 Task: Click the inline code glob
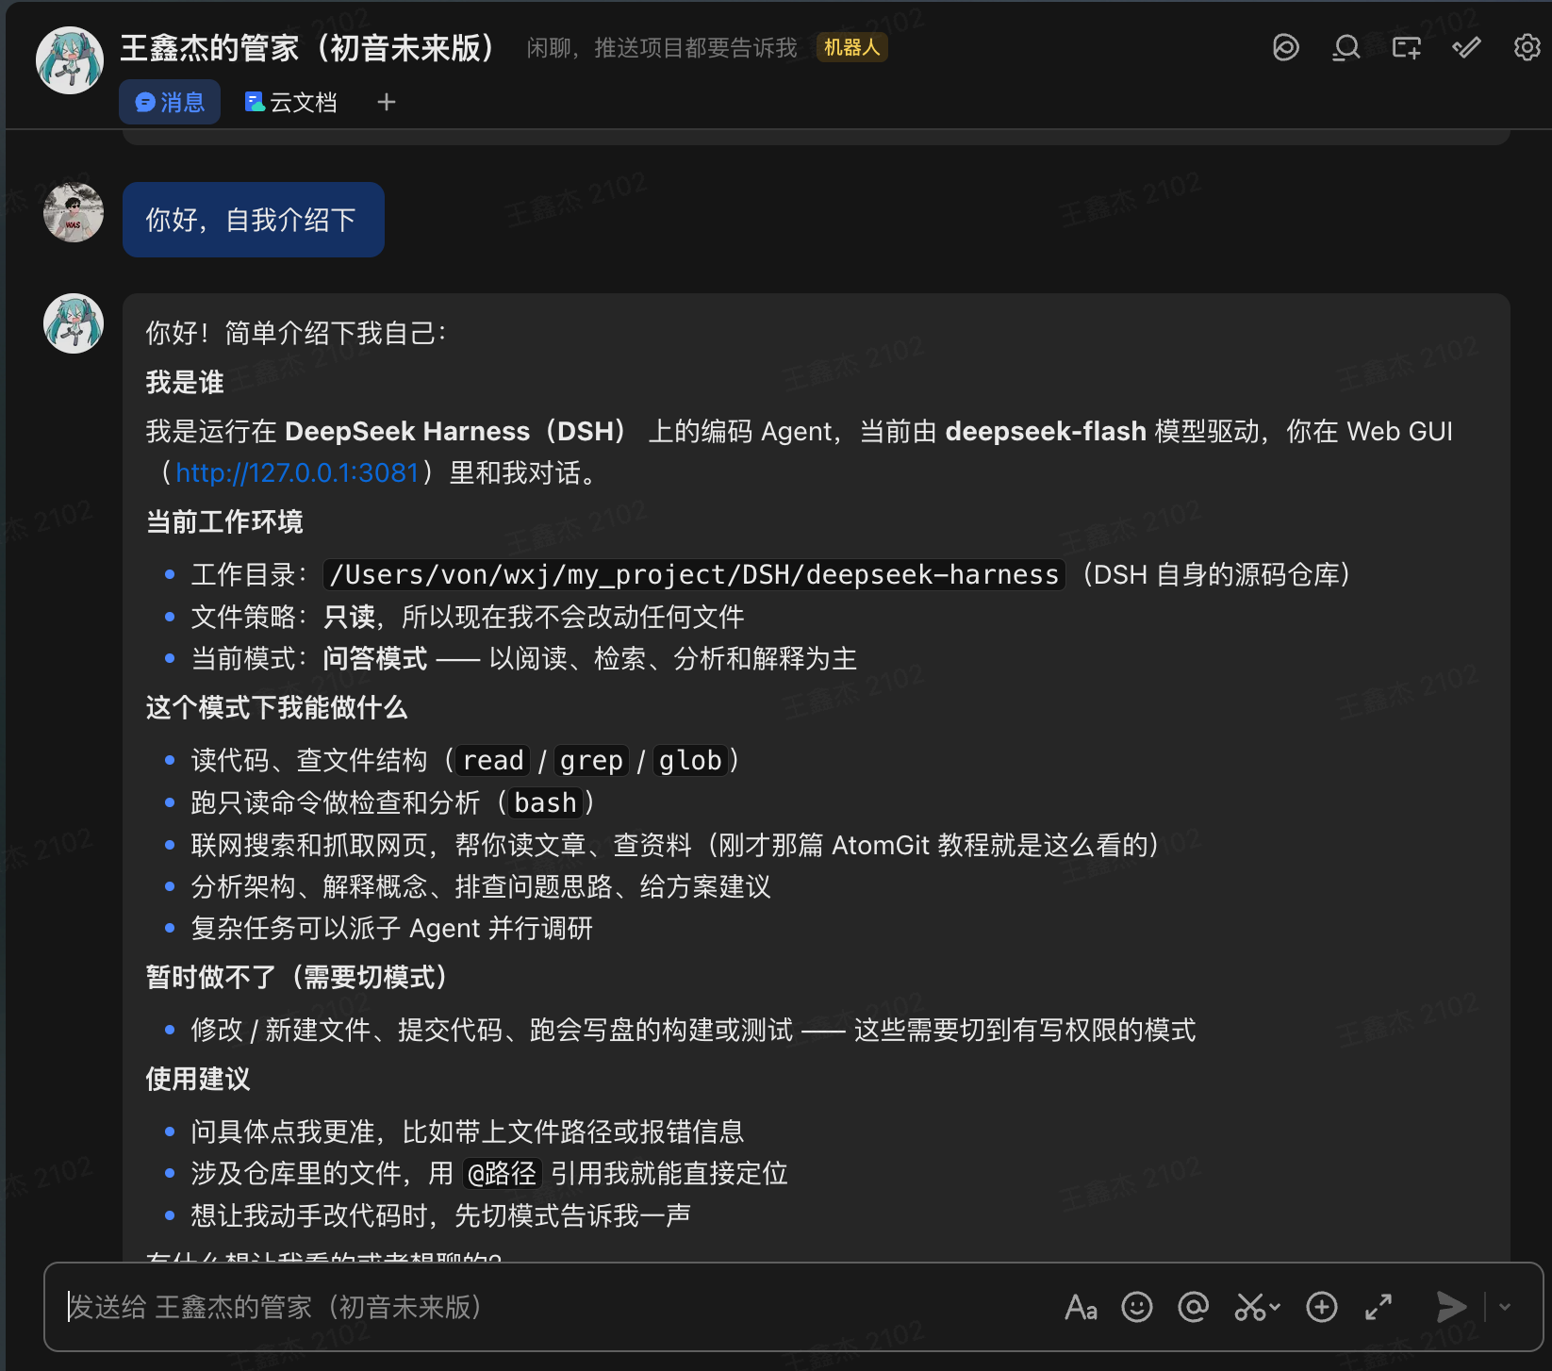coord(690,760)
